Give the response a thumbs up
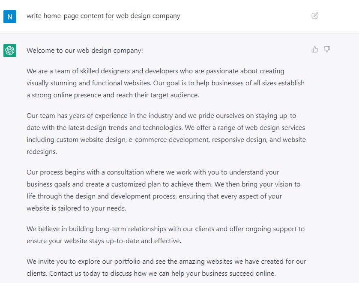The image size is (359, 283). pos(314,49)
